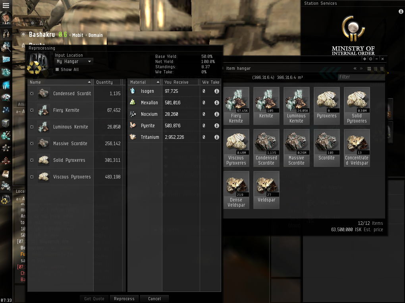
Task: Click the Station Services info icon
Action: tap(401, 12)
